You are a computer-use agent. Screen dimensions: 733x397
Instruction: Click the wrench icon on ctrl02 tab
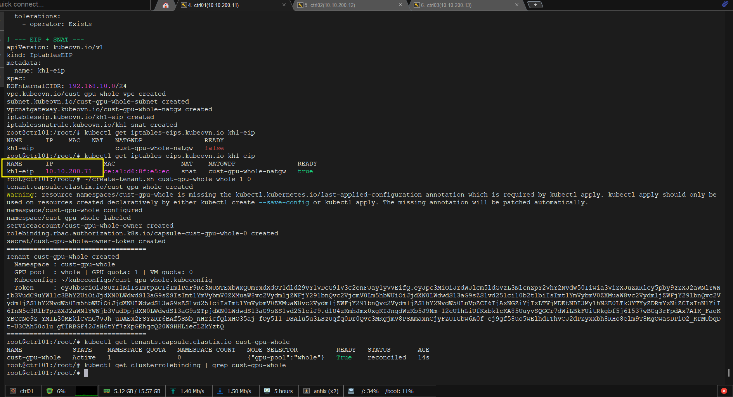pyautogui.click(x=300, y=5)
